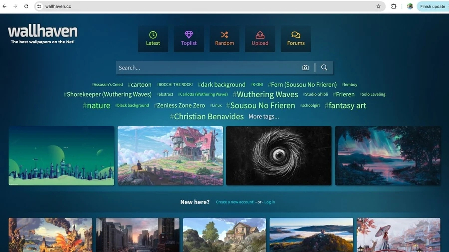
Task: Open the Chrome profile avatar
Action: pyautogui.click(x=410, y=6)
